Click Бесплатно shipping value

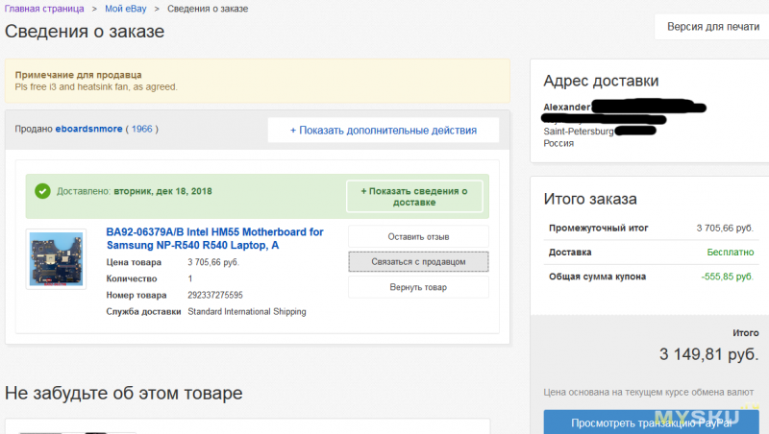731,253
